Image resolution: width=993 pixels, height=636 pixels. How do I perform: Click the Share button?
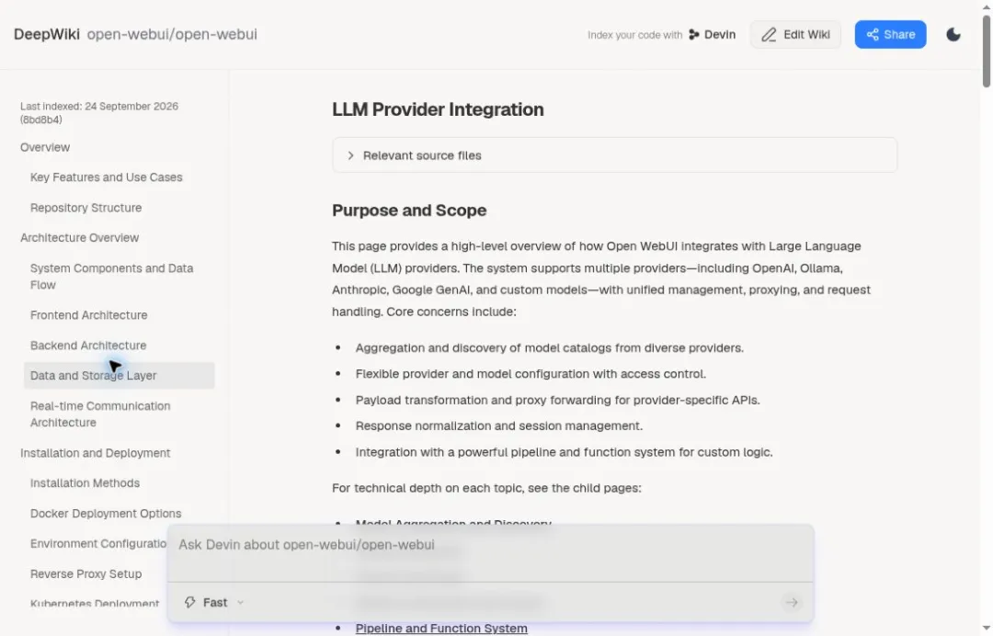pos(890,34)
